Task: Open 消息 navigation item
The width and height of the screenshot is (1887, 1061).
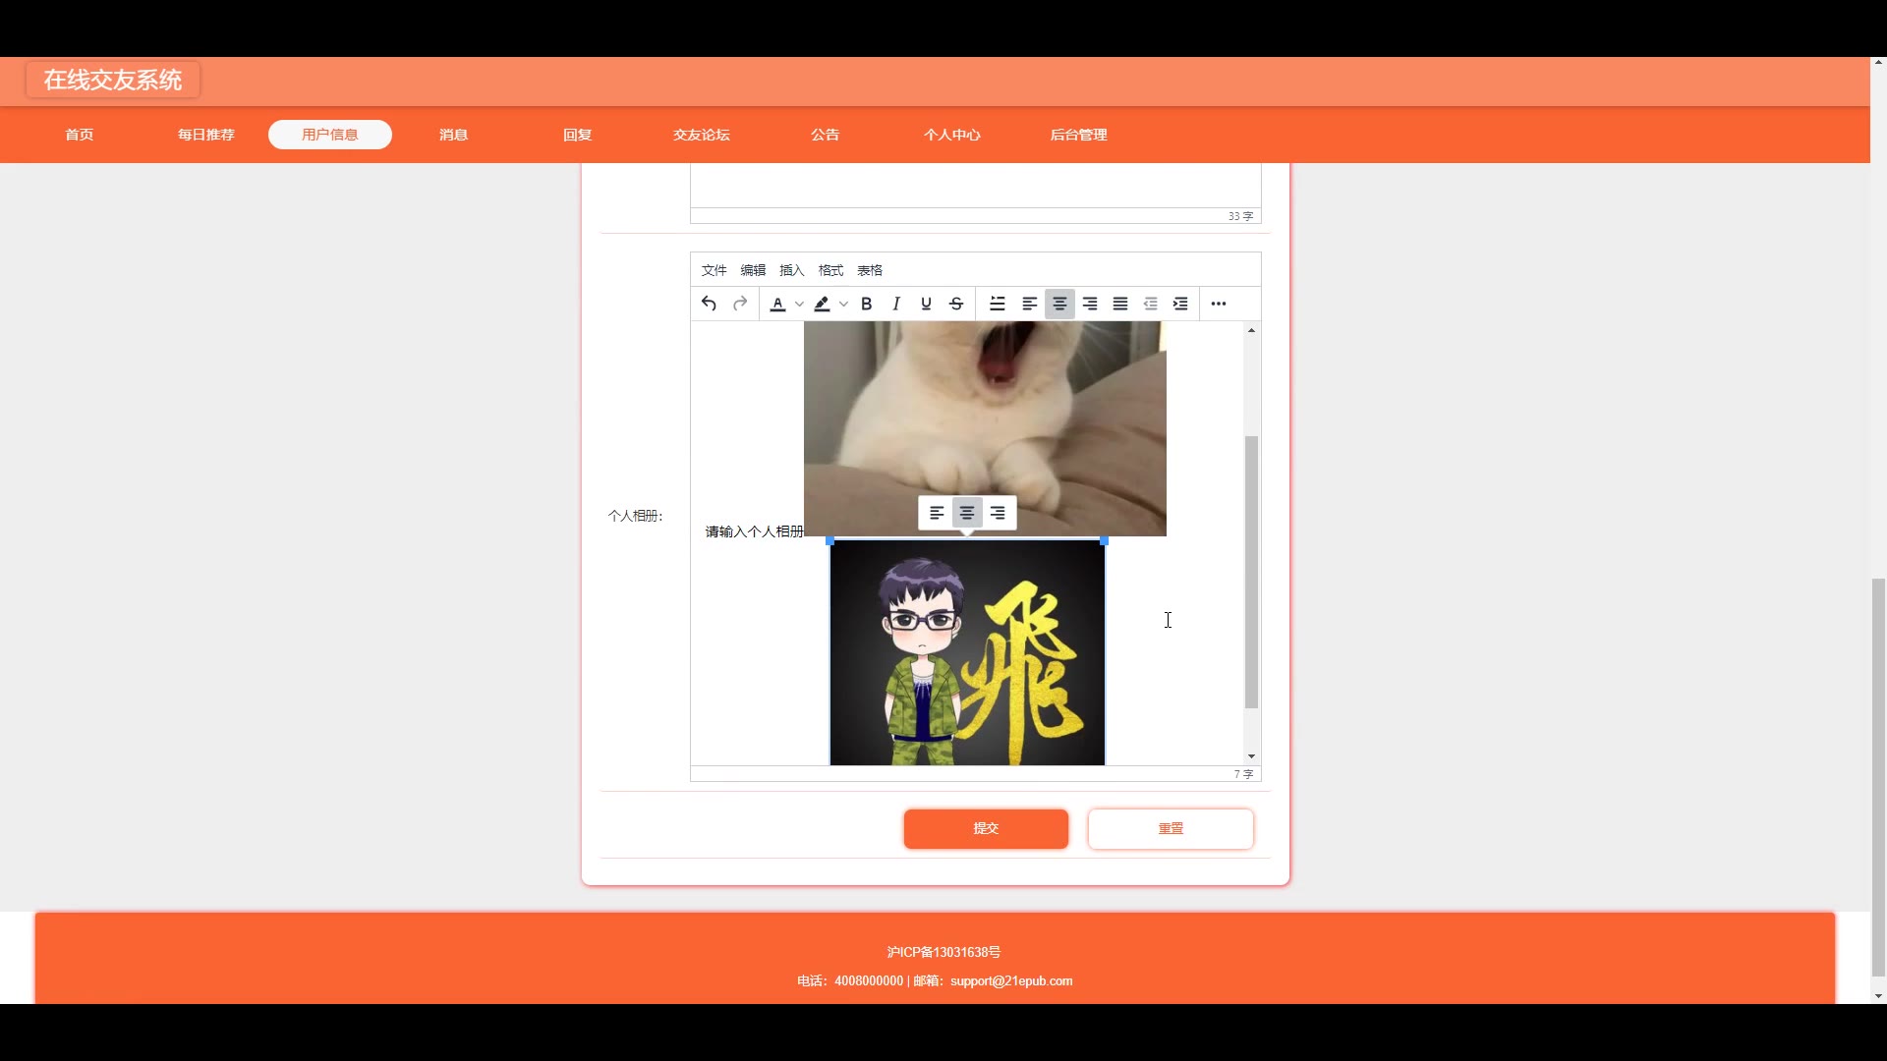Action: click(x=454, y=135)
